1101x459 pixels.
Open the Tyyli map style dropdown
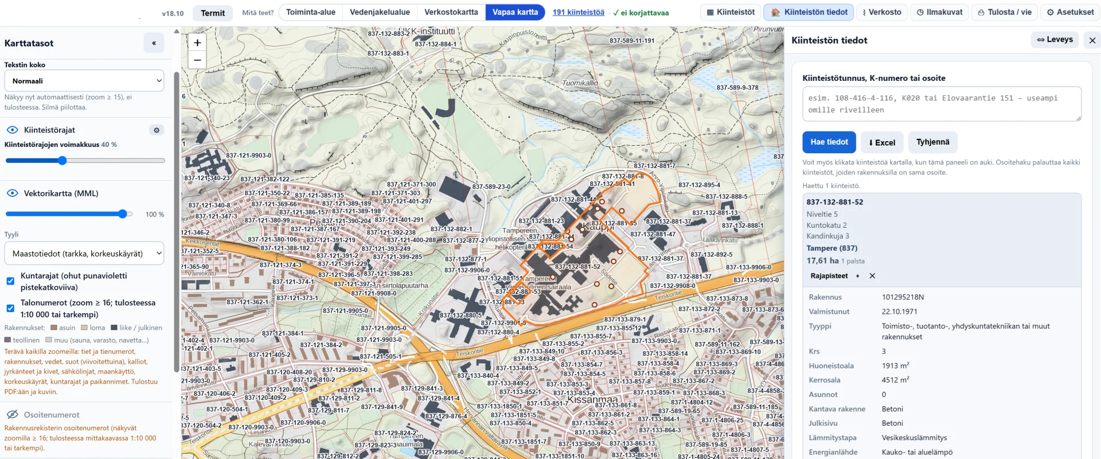tap(84, 254)
